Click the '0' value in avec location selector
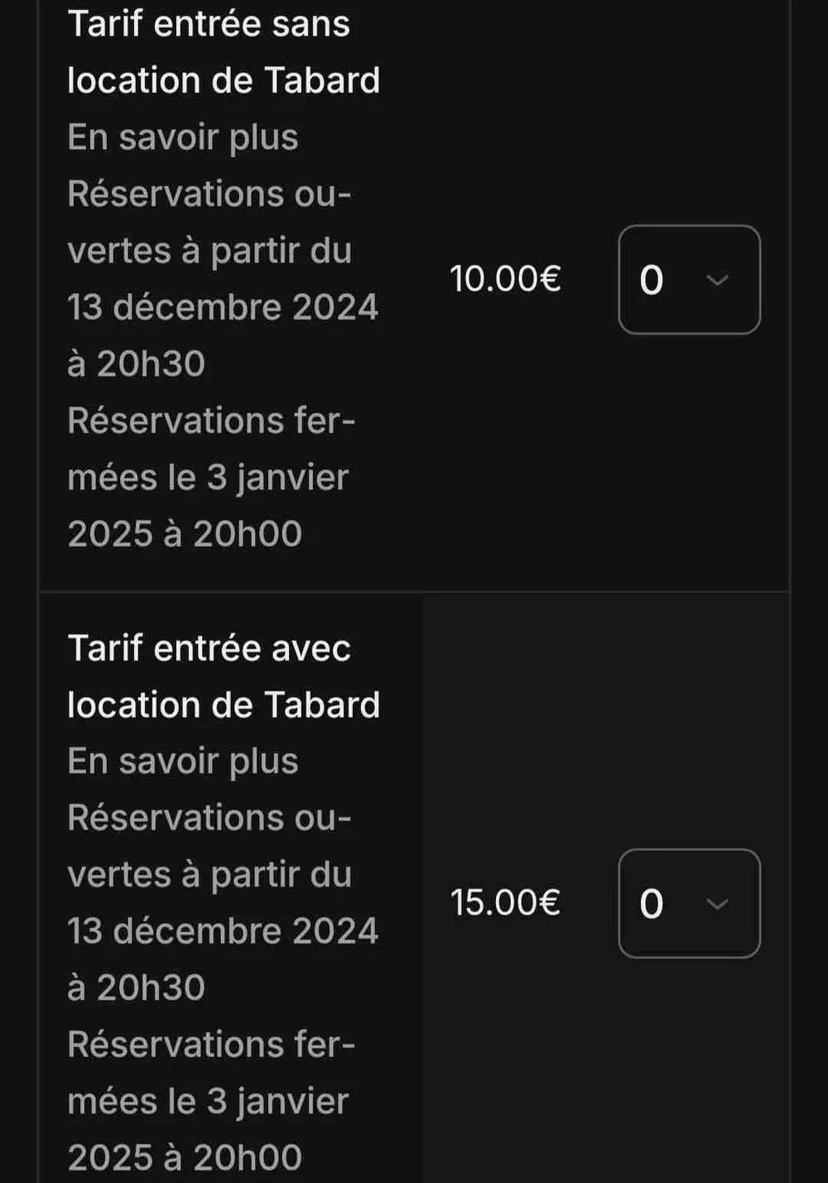The image size is (828, 1183). tap(652, 904)
